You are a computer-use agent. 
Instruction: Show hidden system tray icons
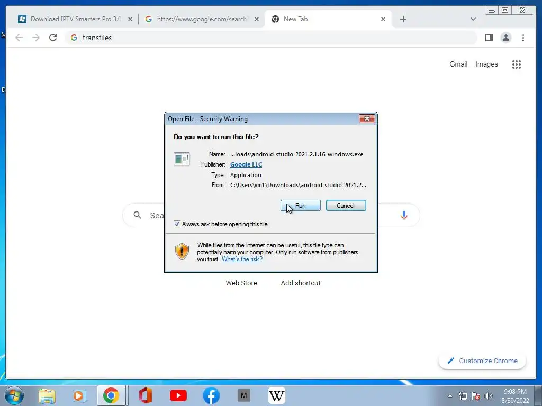coord(450,396)
